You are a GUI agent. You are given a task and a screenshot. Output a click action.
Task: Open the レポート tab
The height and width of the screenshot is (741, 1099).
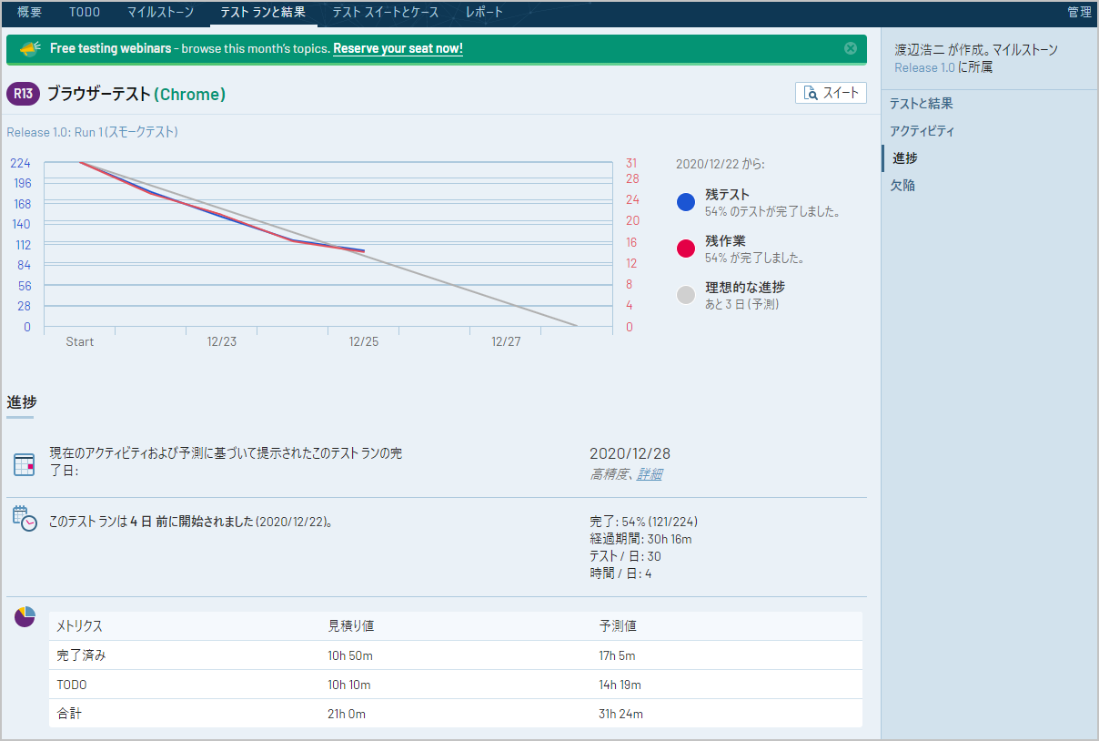(x=484, y=13)
